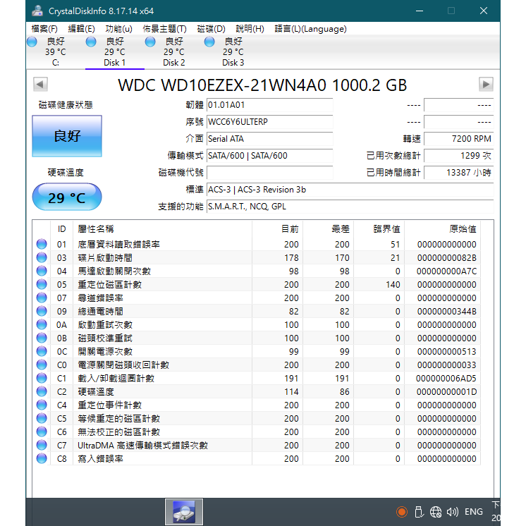Image resolution: width=526 pixels, height=526 pixels.
Task: Click status orb for attribute 01 row
Action: coord(42,244)
